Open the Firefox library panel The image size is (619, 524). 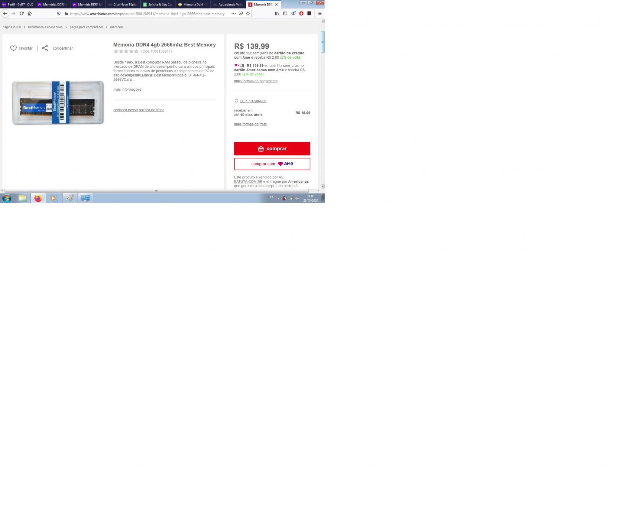click(x=277, y=14)
